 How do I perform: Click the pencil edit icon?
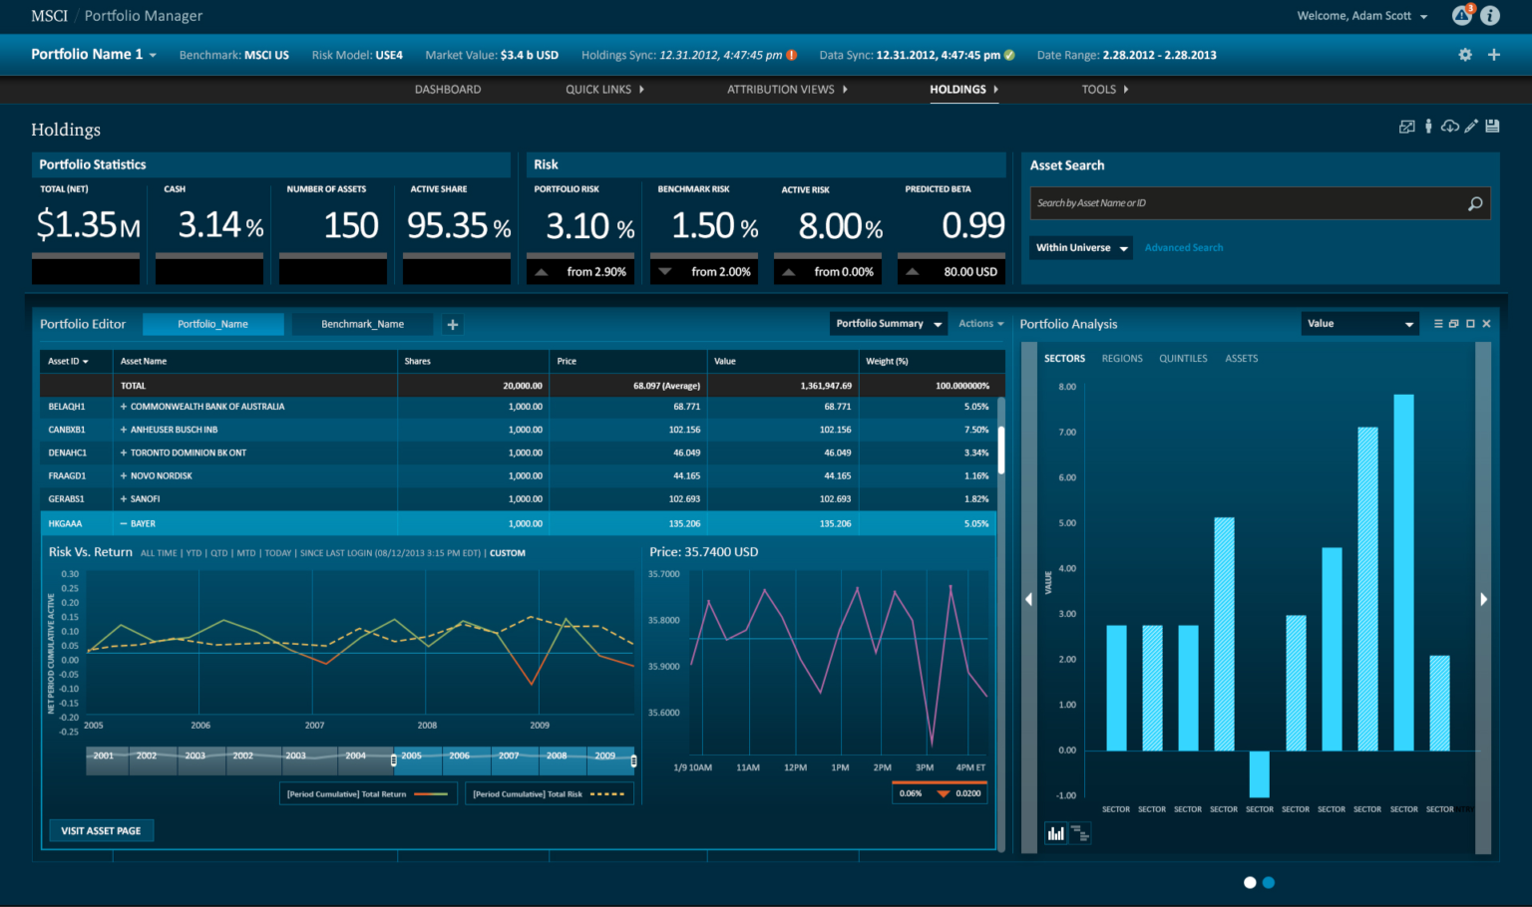pyautogui.click(x=1471, y=127)
